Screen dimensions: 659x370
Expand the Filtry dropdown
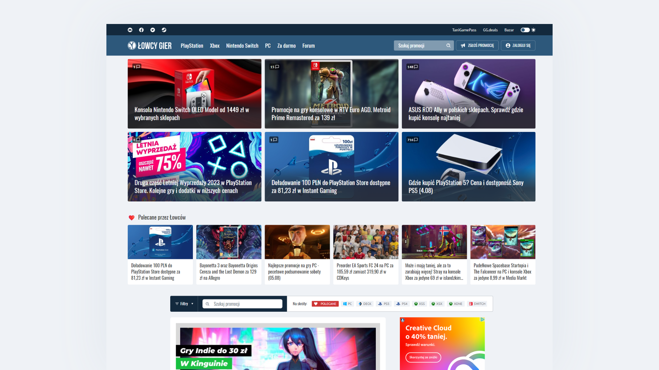184,304
